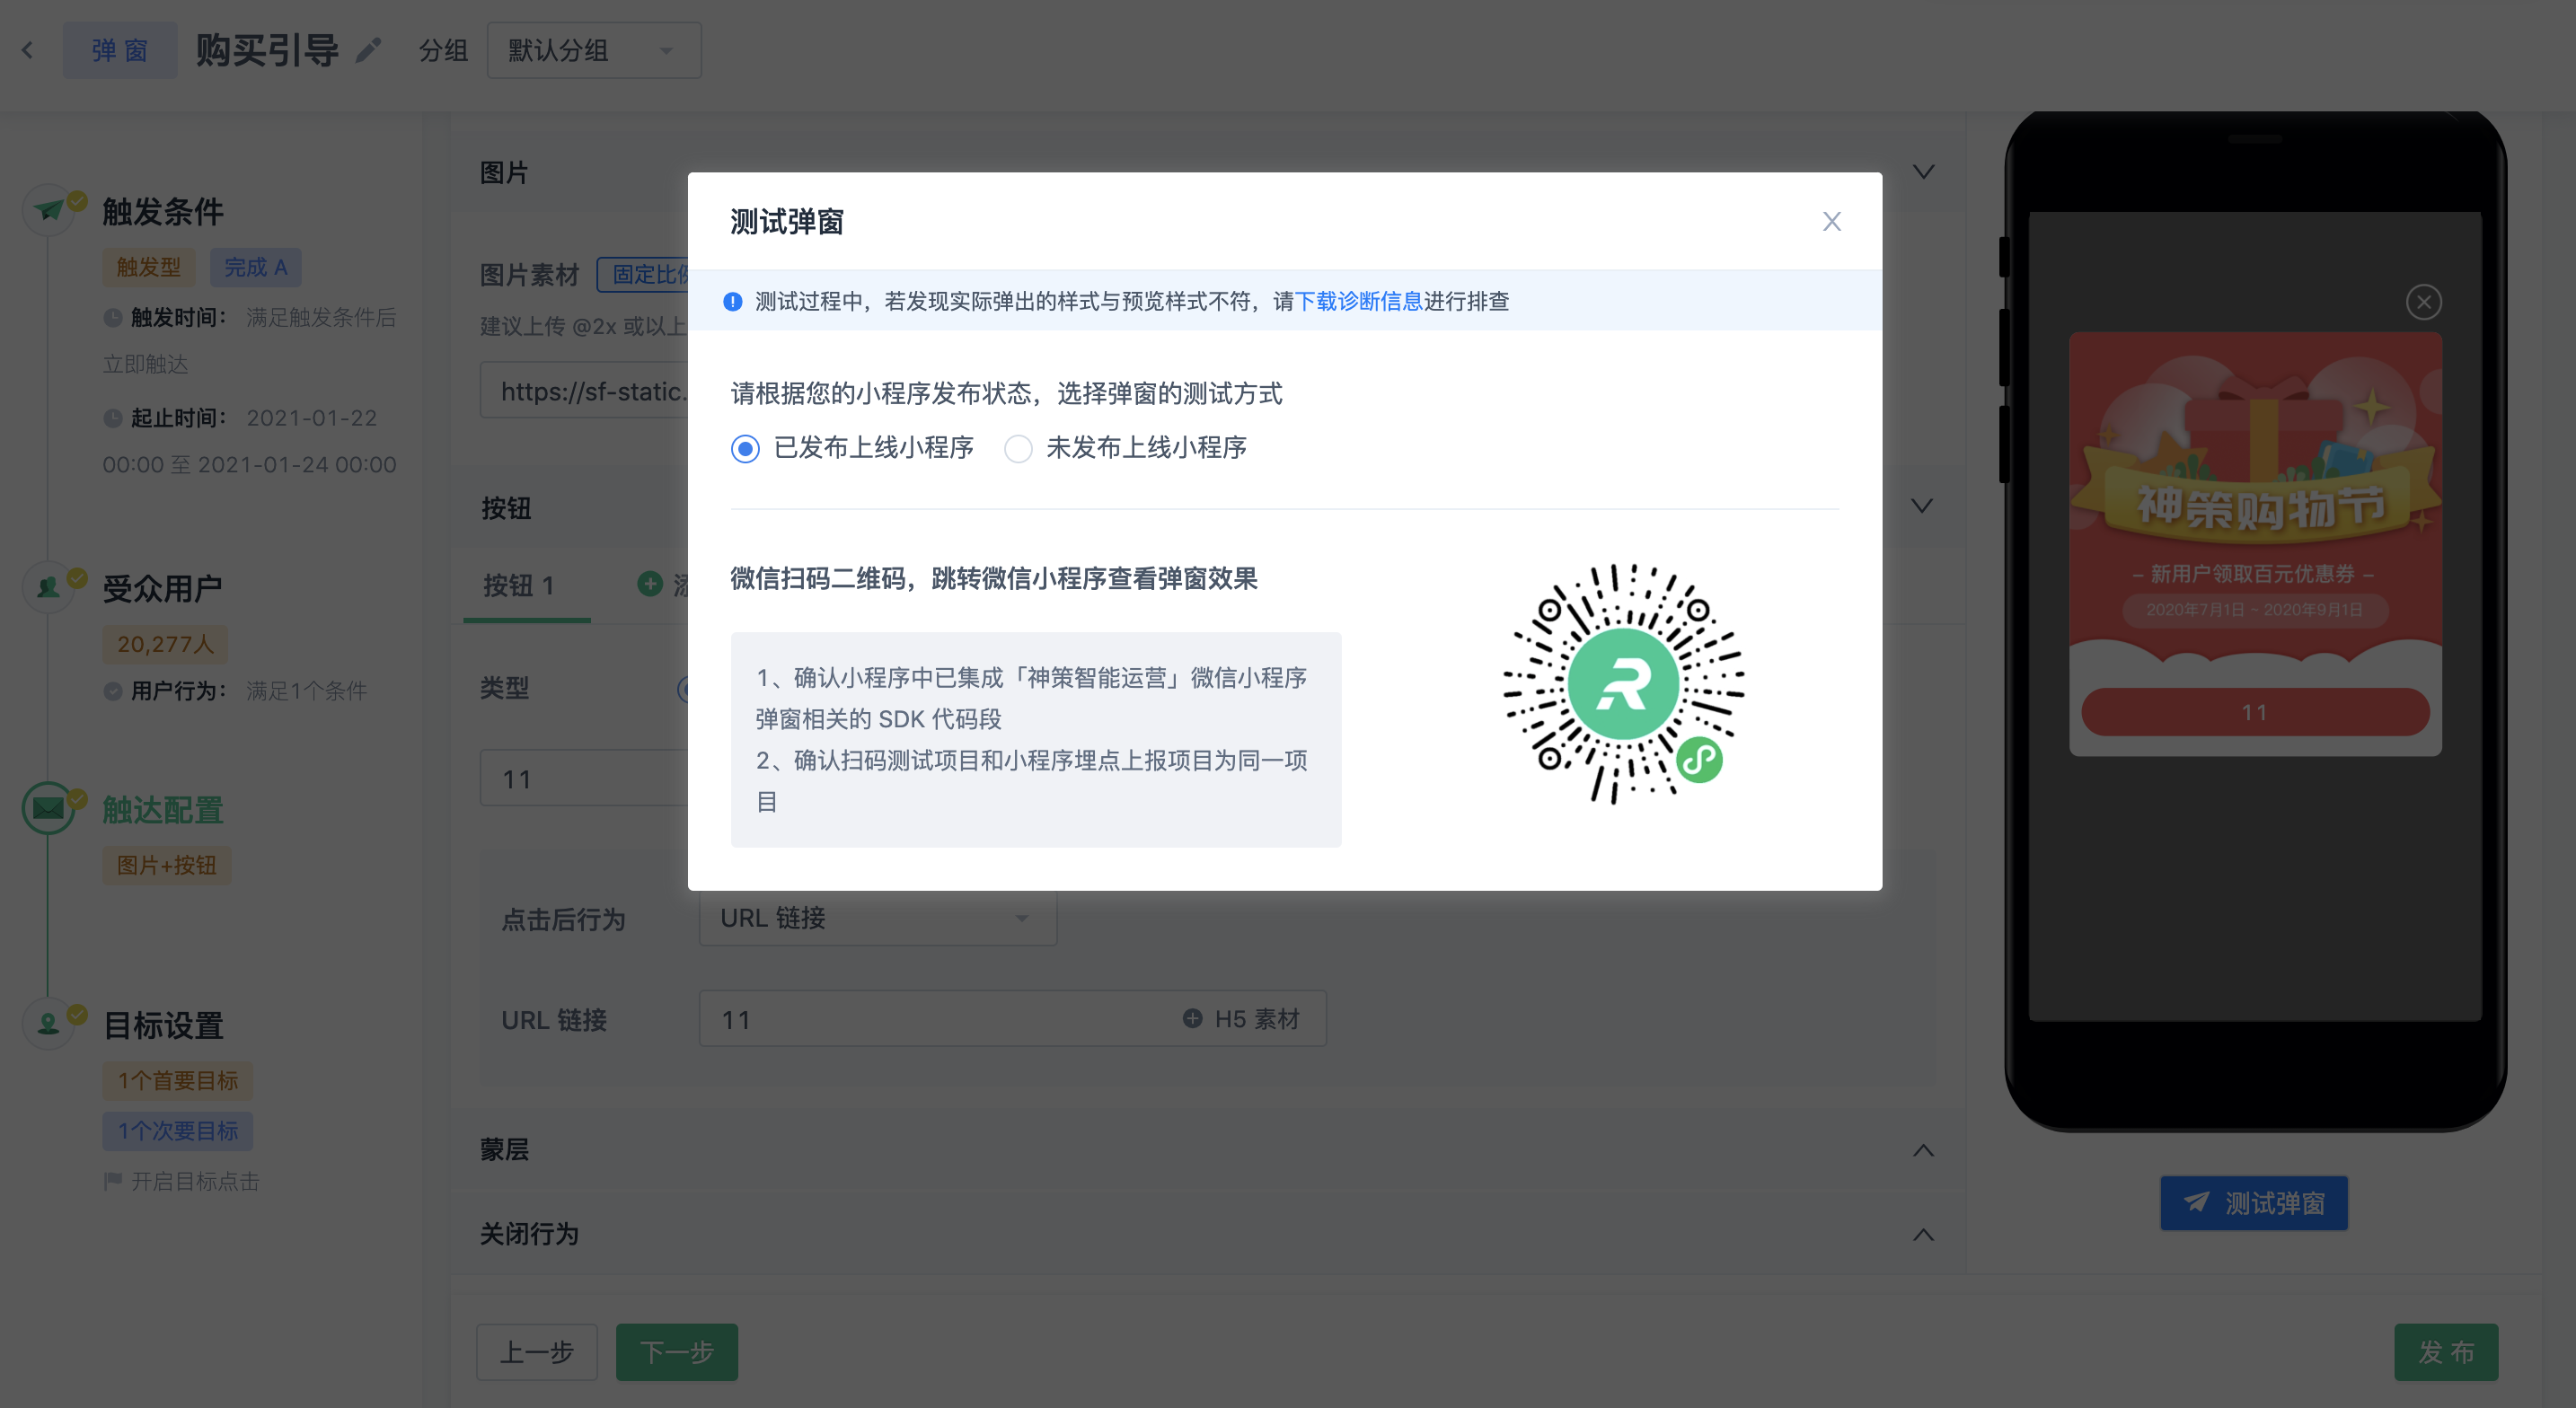Screen dimensions: 2576x1408
Task: Click the 弹窗 tab label
Action: 120,50
